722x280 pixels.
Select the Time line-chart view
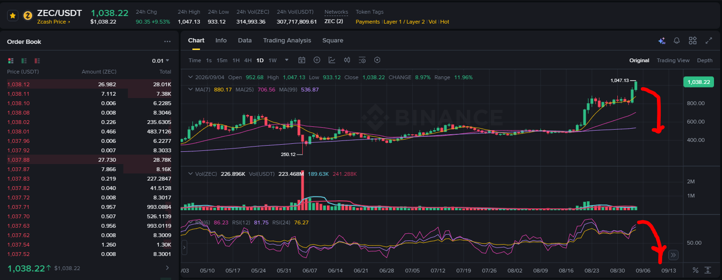tap(195, 60)
